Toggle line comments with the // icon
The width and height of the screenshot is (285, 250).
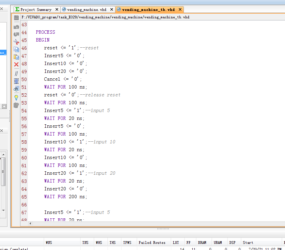16,73
